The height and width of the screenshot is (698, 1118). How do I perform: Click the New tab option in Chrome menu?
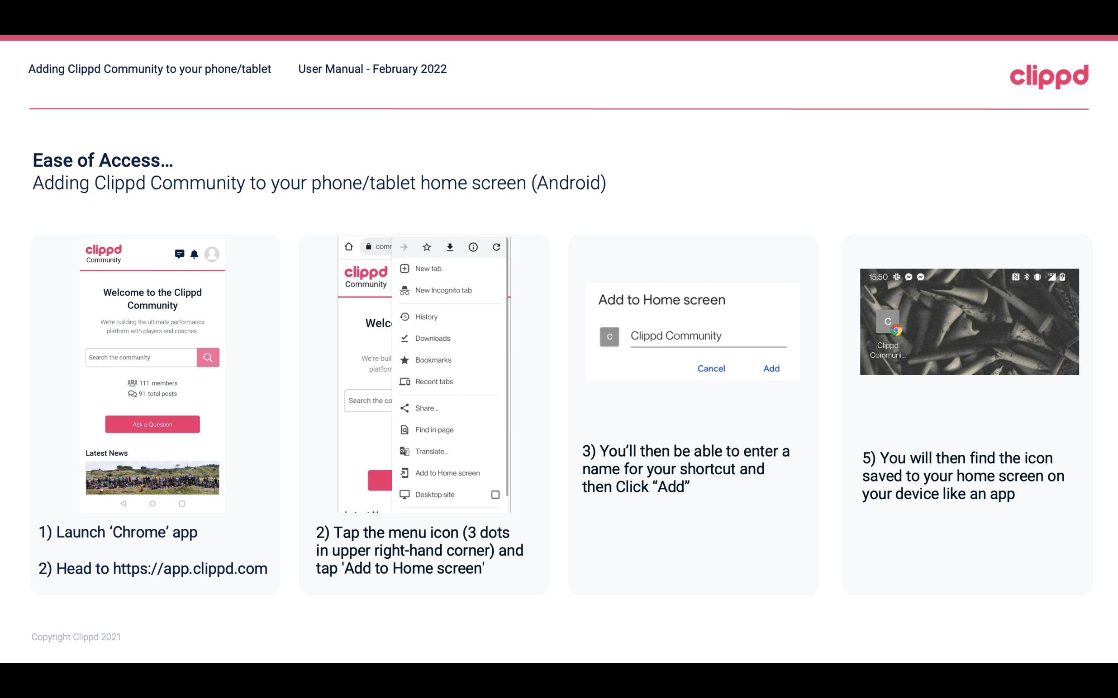[x=428, y=268]
